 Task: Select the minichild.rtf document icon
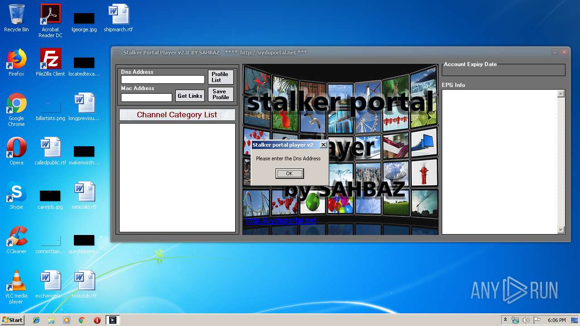pyautogui.click(x=84, y=196)
